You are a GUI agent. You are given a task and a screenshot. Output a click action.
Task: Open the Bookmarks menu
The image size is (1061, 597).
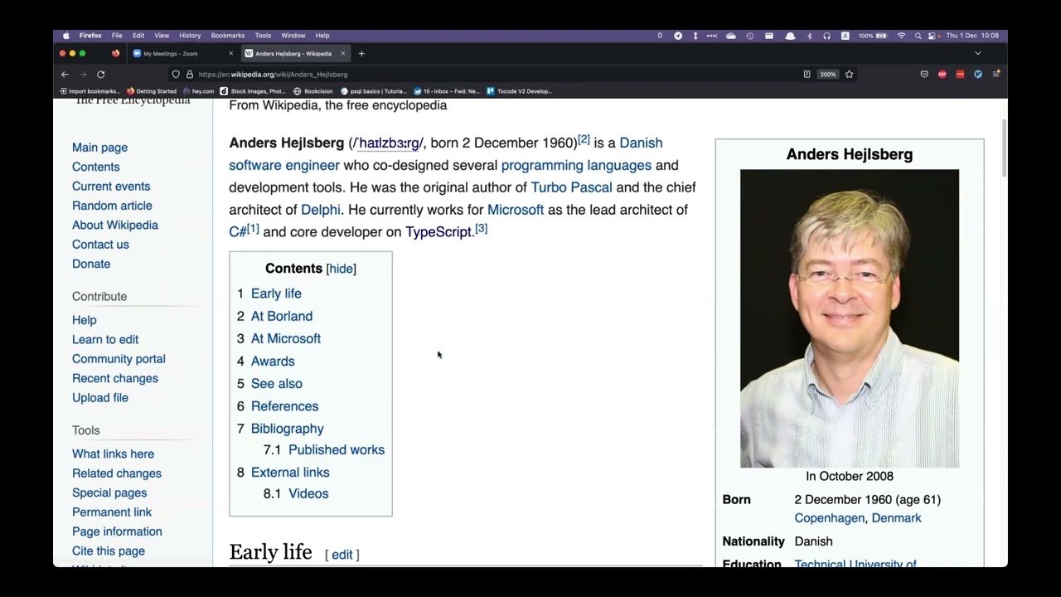point(228,36)
